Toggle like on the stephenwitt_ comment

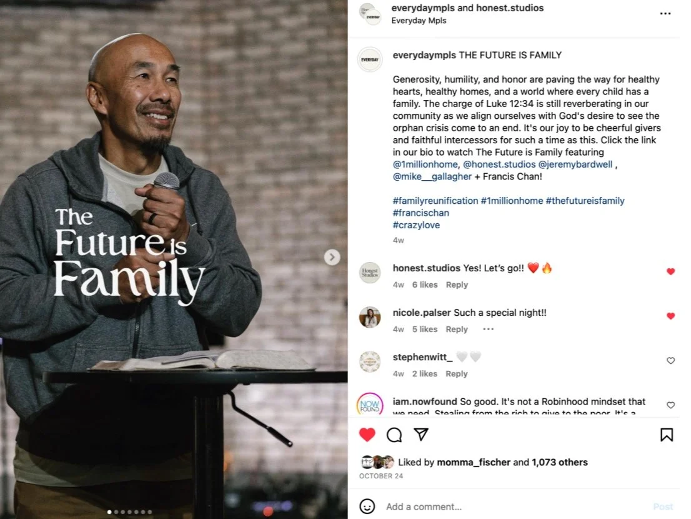pos(670,361)
